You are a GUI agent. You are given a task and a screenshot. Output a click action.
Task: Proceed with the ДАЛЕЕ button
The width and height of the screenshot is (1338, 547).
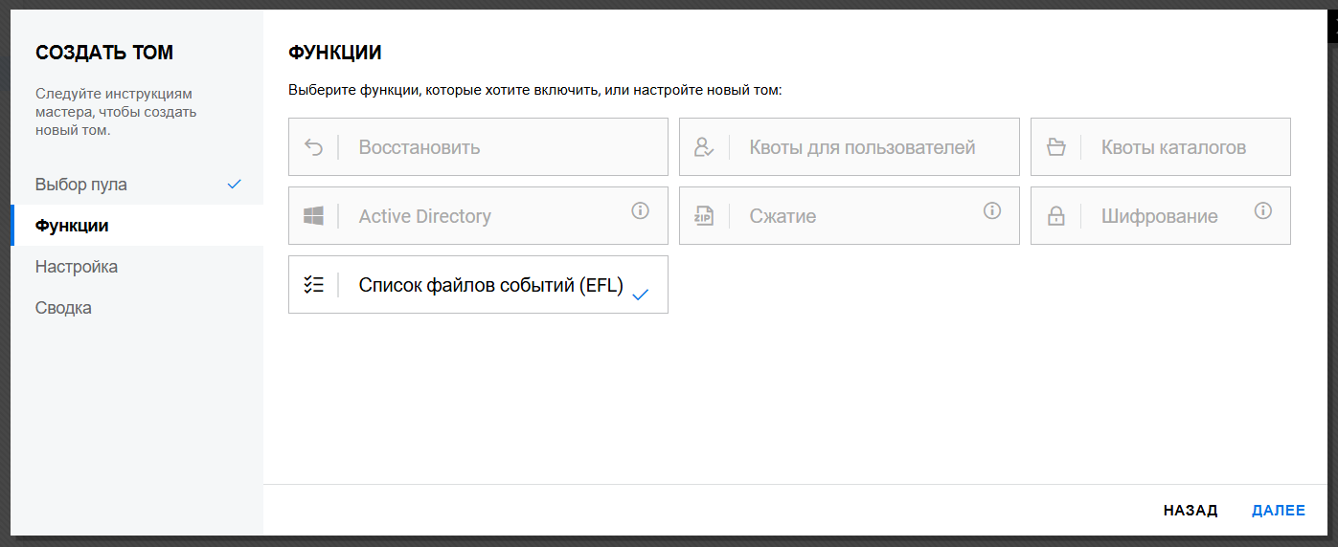(x=1278, y=511)
